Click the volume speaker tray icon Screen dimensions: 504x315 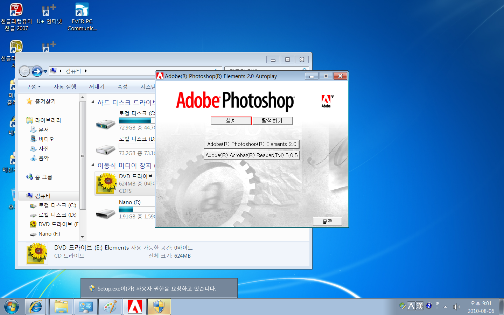click(x=456, y=307)
